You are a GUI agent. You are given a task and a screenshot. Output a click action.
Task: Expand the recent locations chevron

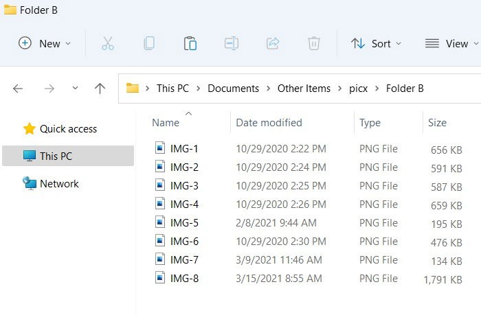[75, 89]
